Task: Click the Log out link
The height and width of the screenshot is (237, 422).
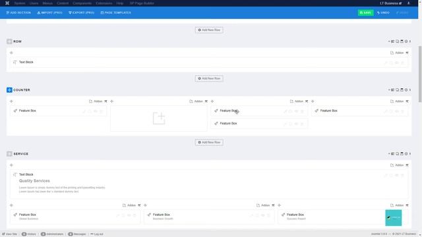Action: (97, 234)
